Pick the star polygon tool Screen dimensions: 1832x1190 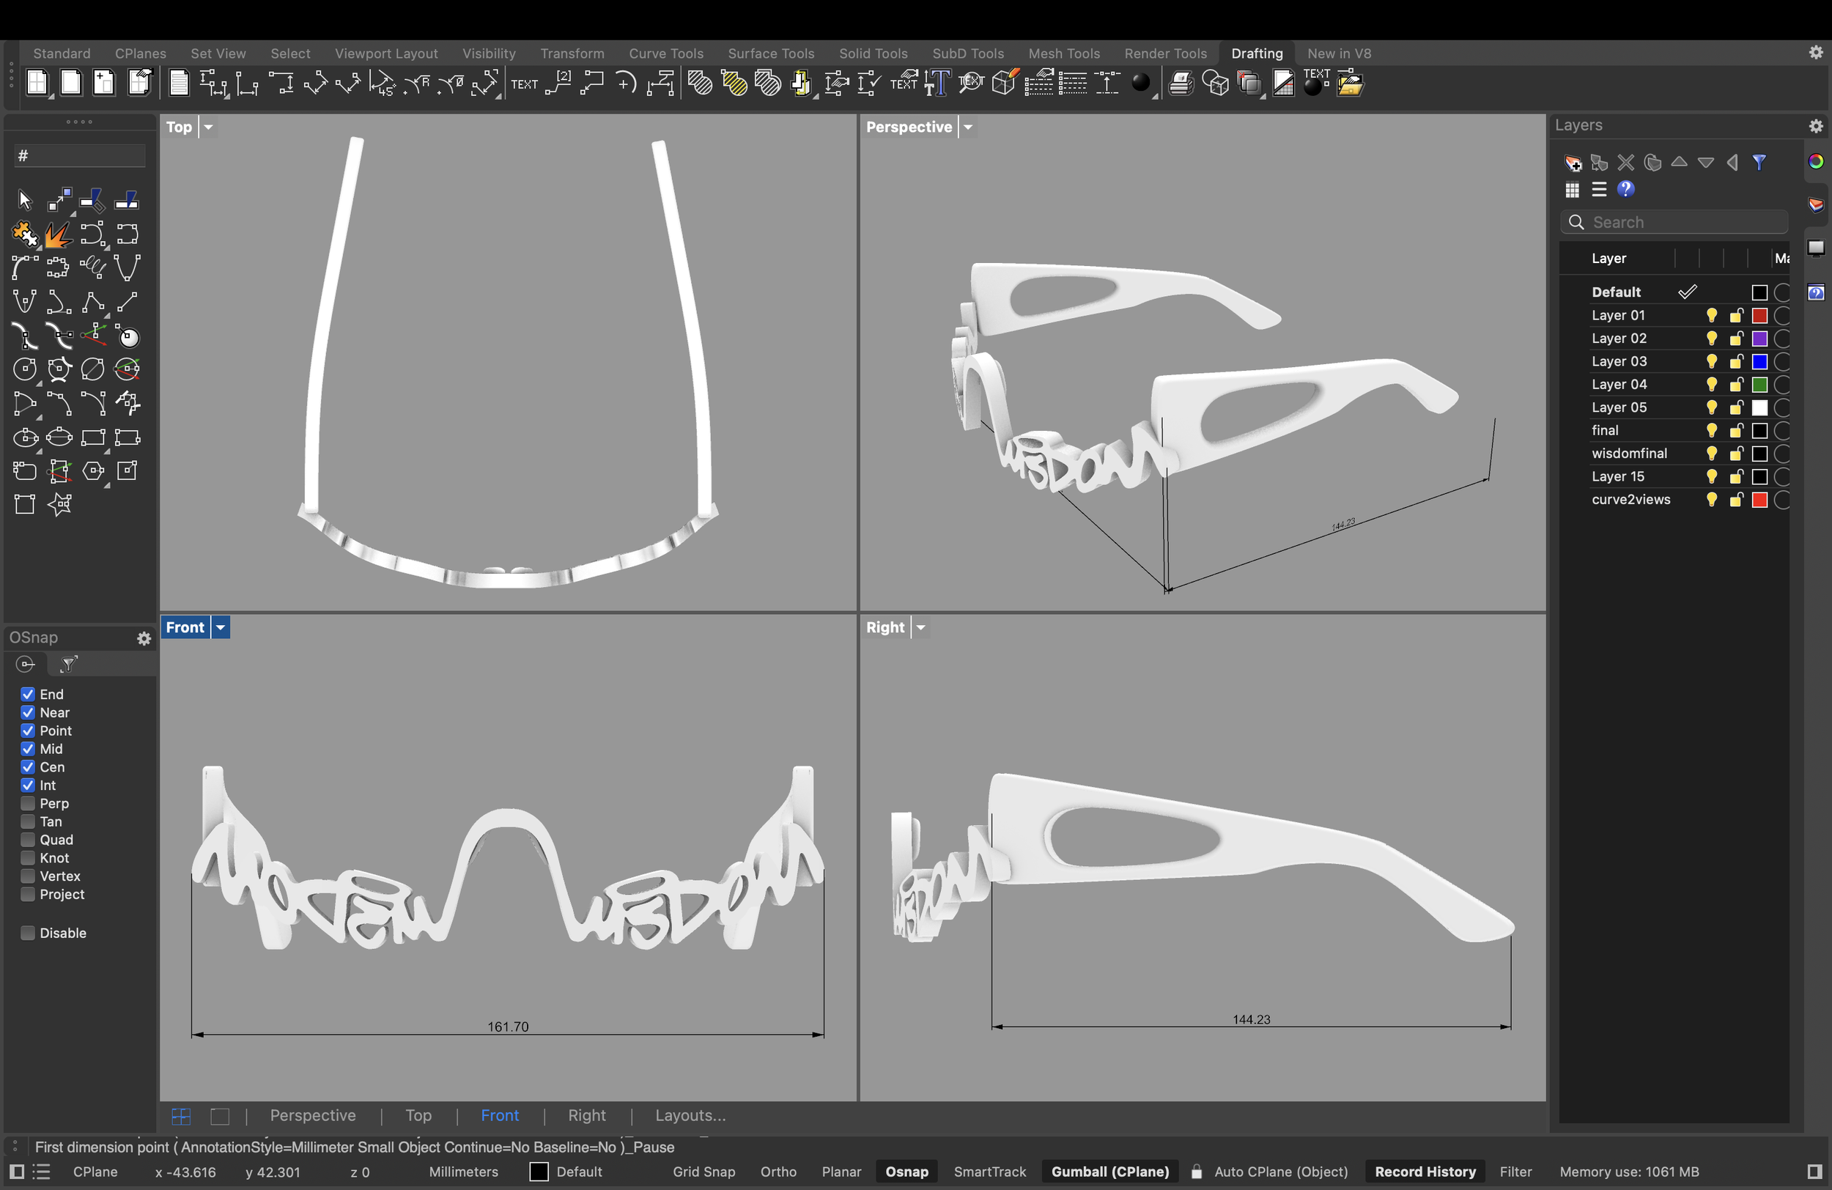click(59, 504)
